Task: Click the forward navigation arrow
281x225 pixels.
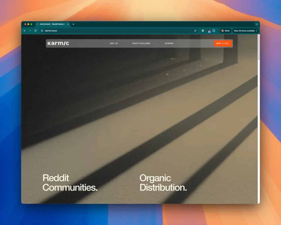Action: click(x=30, y=31)
